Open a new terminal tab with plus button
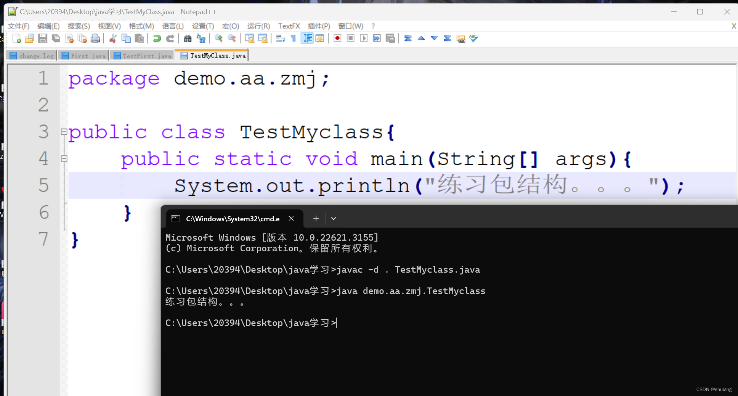The width and height of the screenshot is (738, 396). [x=316, y=218]
